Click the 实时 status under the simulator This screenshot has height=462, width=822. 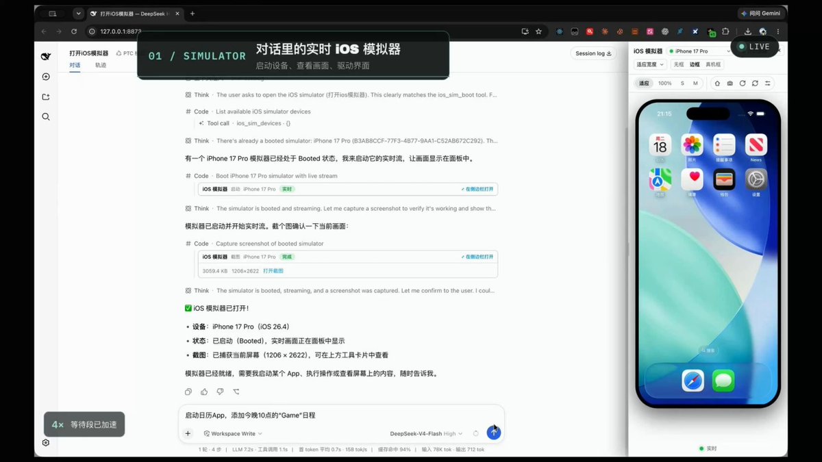[708, 448]
